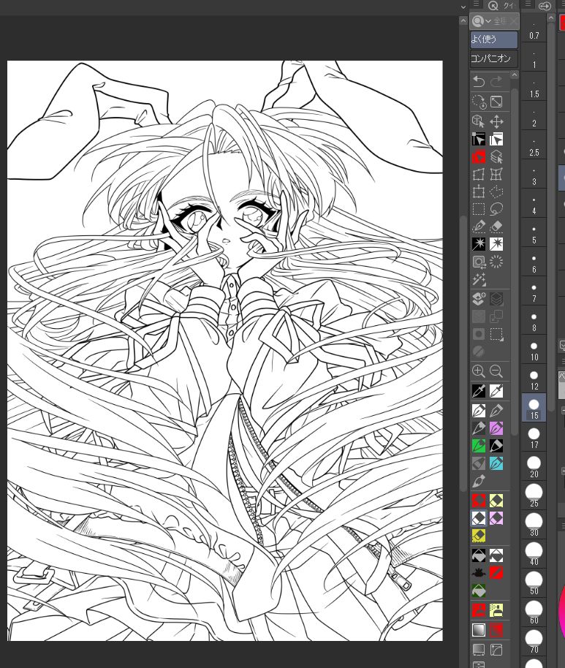Select the rotate icon with the dotted circle
The width and height of the screenshot is (565, 668).
479,102
